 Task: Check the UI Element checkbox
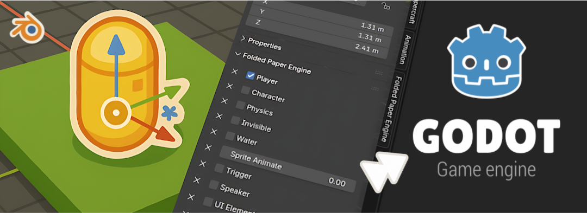tap(208, 202)
